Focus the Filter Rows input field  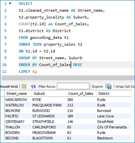coord(73,86)
